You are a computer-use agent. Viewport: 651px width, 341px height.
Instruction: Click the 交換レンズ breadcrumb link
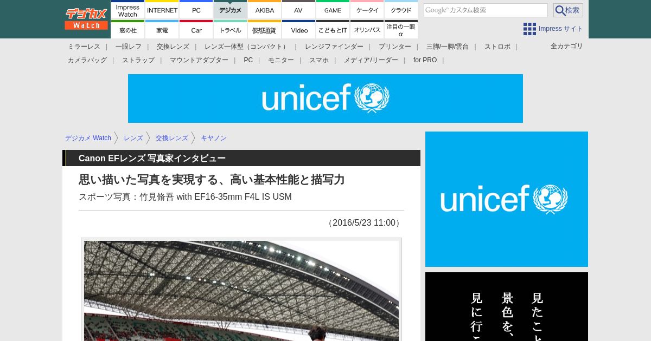point(172,138)
